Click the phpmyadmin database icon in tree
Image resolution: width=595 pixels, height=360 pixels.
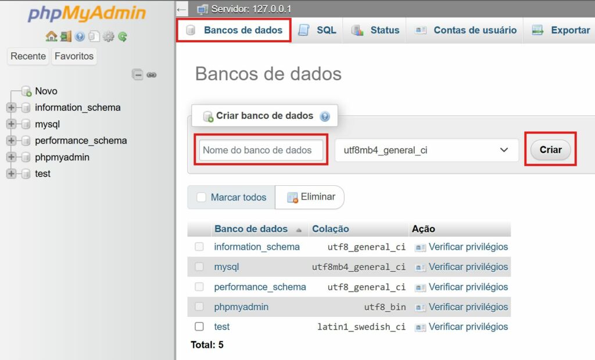26,157
